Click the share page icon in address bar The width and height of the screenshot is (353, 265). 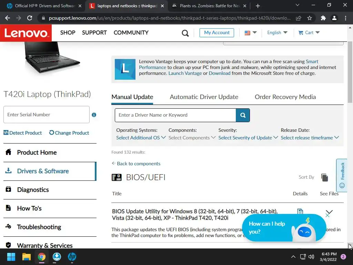pos(299,18)
